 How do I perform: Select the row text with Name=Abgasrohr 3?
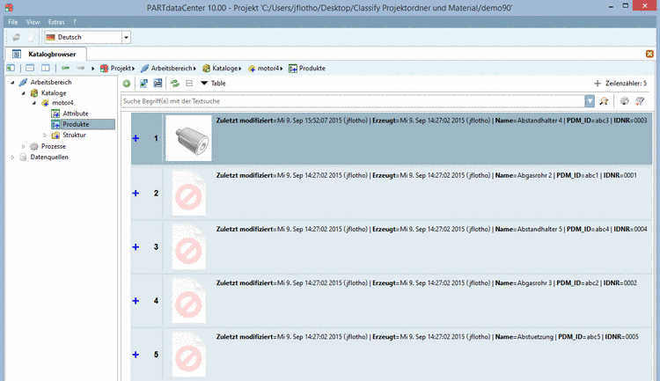click(427, 283)
